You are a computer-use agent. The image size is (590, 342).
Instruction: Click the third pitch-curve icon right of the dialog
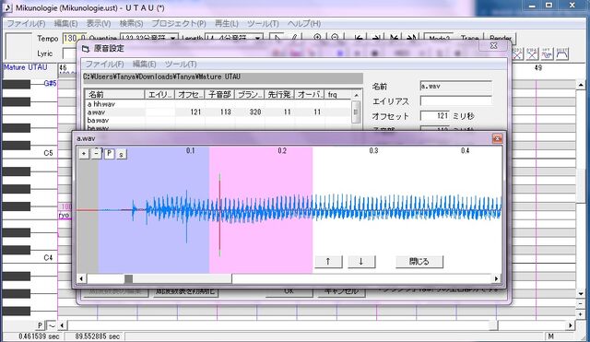pyautogui.click(x=547, y=53)
